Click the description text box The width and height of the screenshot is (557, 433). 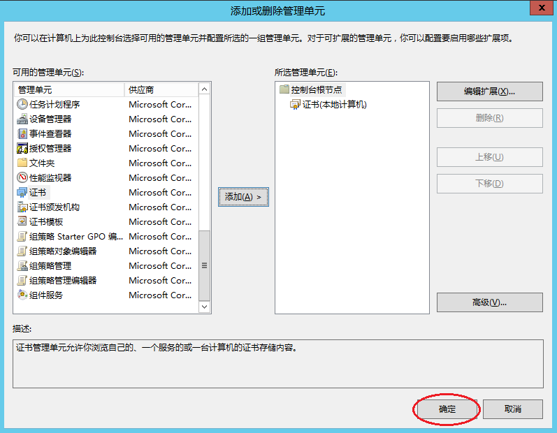tap(278, 364)
